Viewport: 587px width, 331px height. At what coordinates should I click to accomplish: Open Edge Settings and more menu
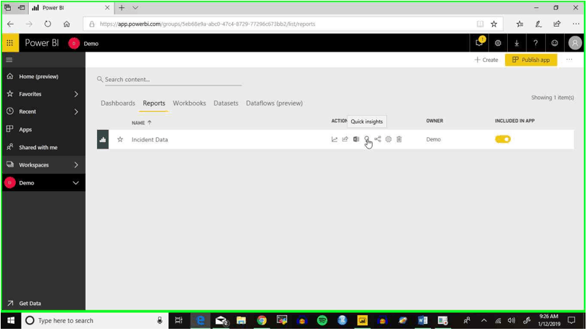[x=575, y=24]
